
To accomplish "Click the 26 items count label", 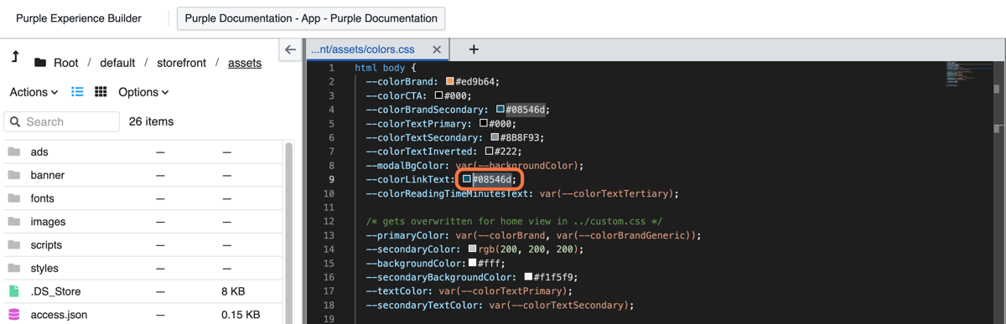I will point(151,121).
